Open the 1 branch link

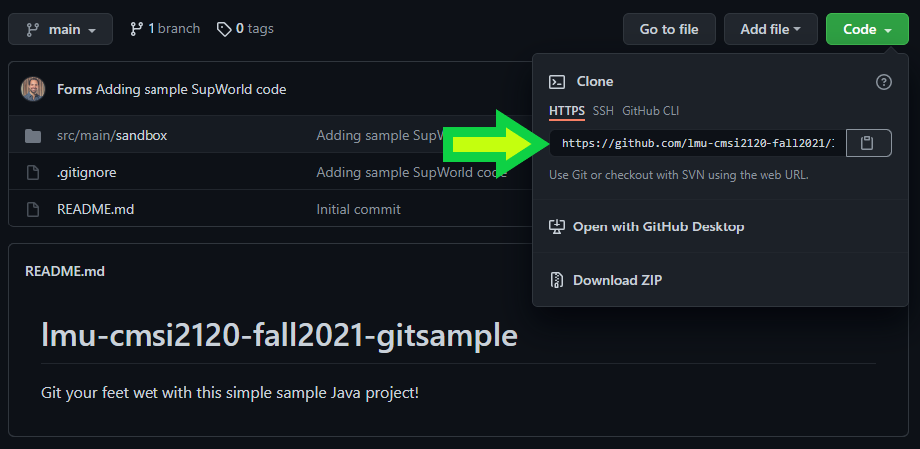(x=165, y=29)
